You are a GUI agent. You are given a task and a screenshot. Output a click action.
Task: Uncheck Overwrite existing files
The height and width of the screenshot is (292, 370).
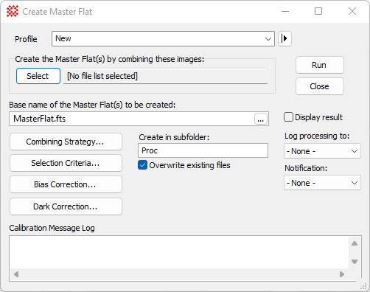[x=142, y=165]
